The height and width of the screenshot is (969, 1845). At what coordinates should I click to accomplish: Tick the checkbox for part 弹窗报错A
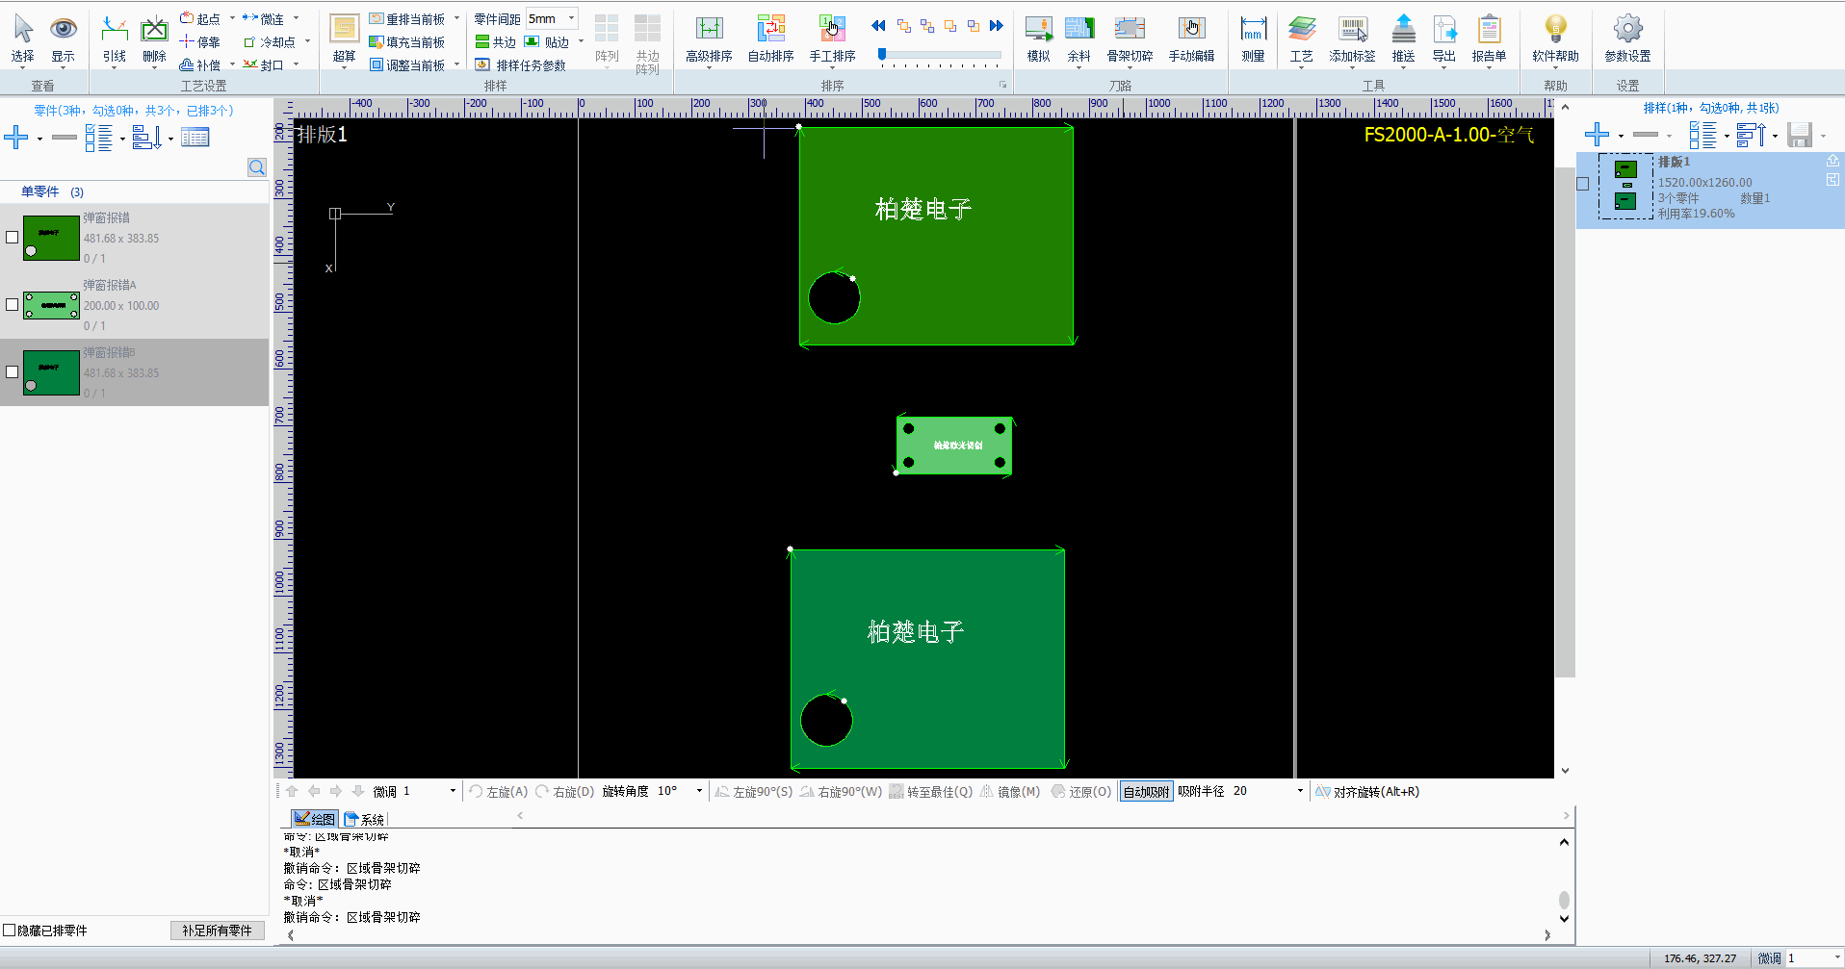click(13, 305)
